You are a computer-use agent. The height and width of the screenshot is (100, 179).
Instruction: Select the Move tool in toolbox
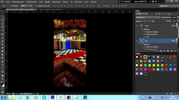tap(3, 14)
